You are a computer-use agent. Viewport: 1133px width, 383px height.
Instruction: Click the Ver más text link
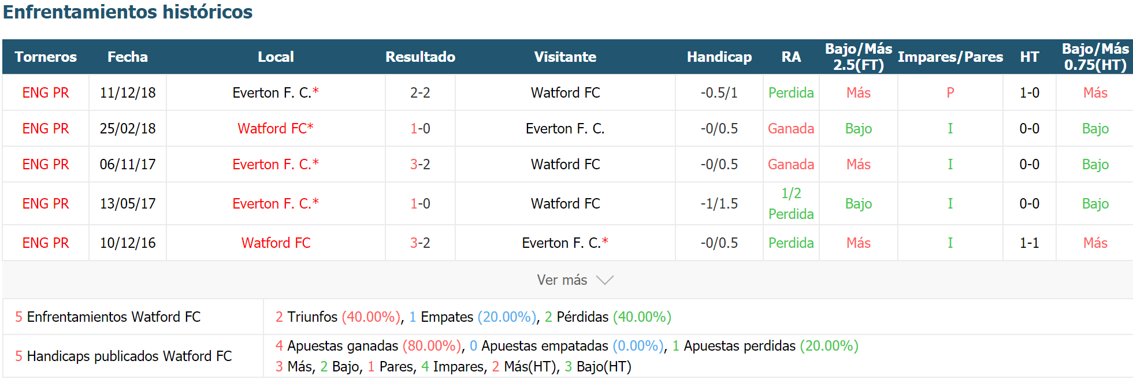562,280
